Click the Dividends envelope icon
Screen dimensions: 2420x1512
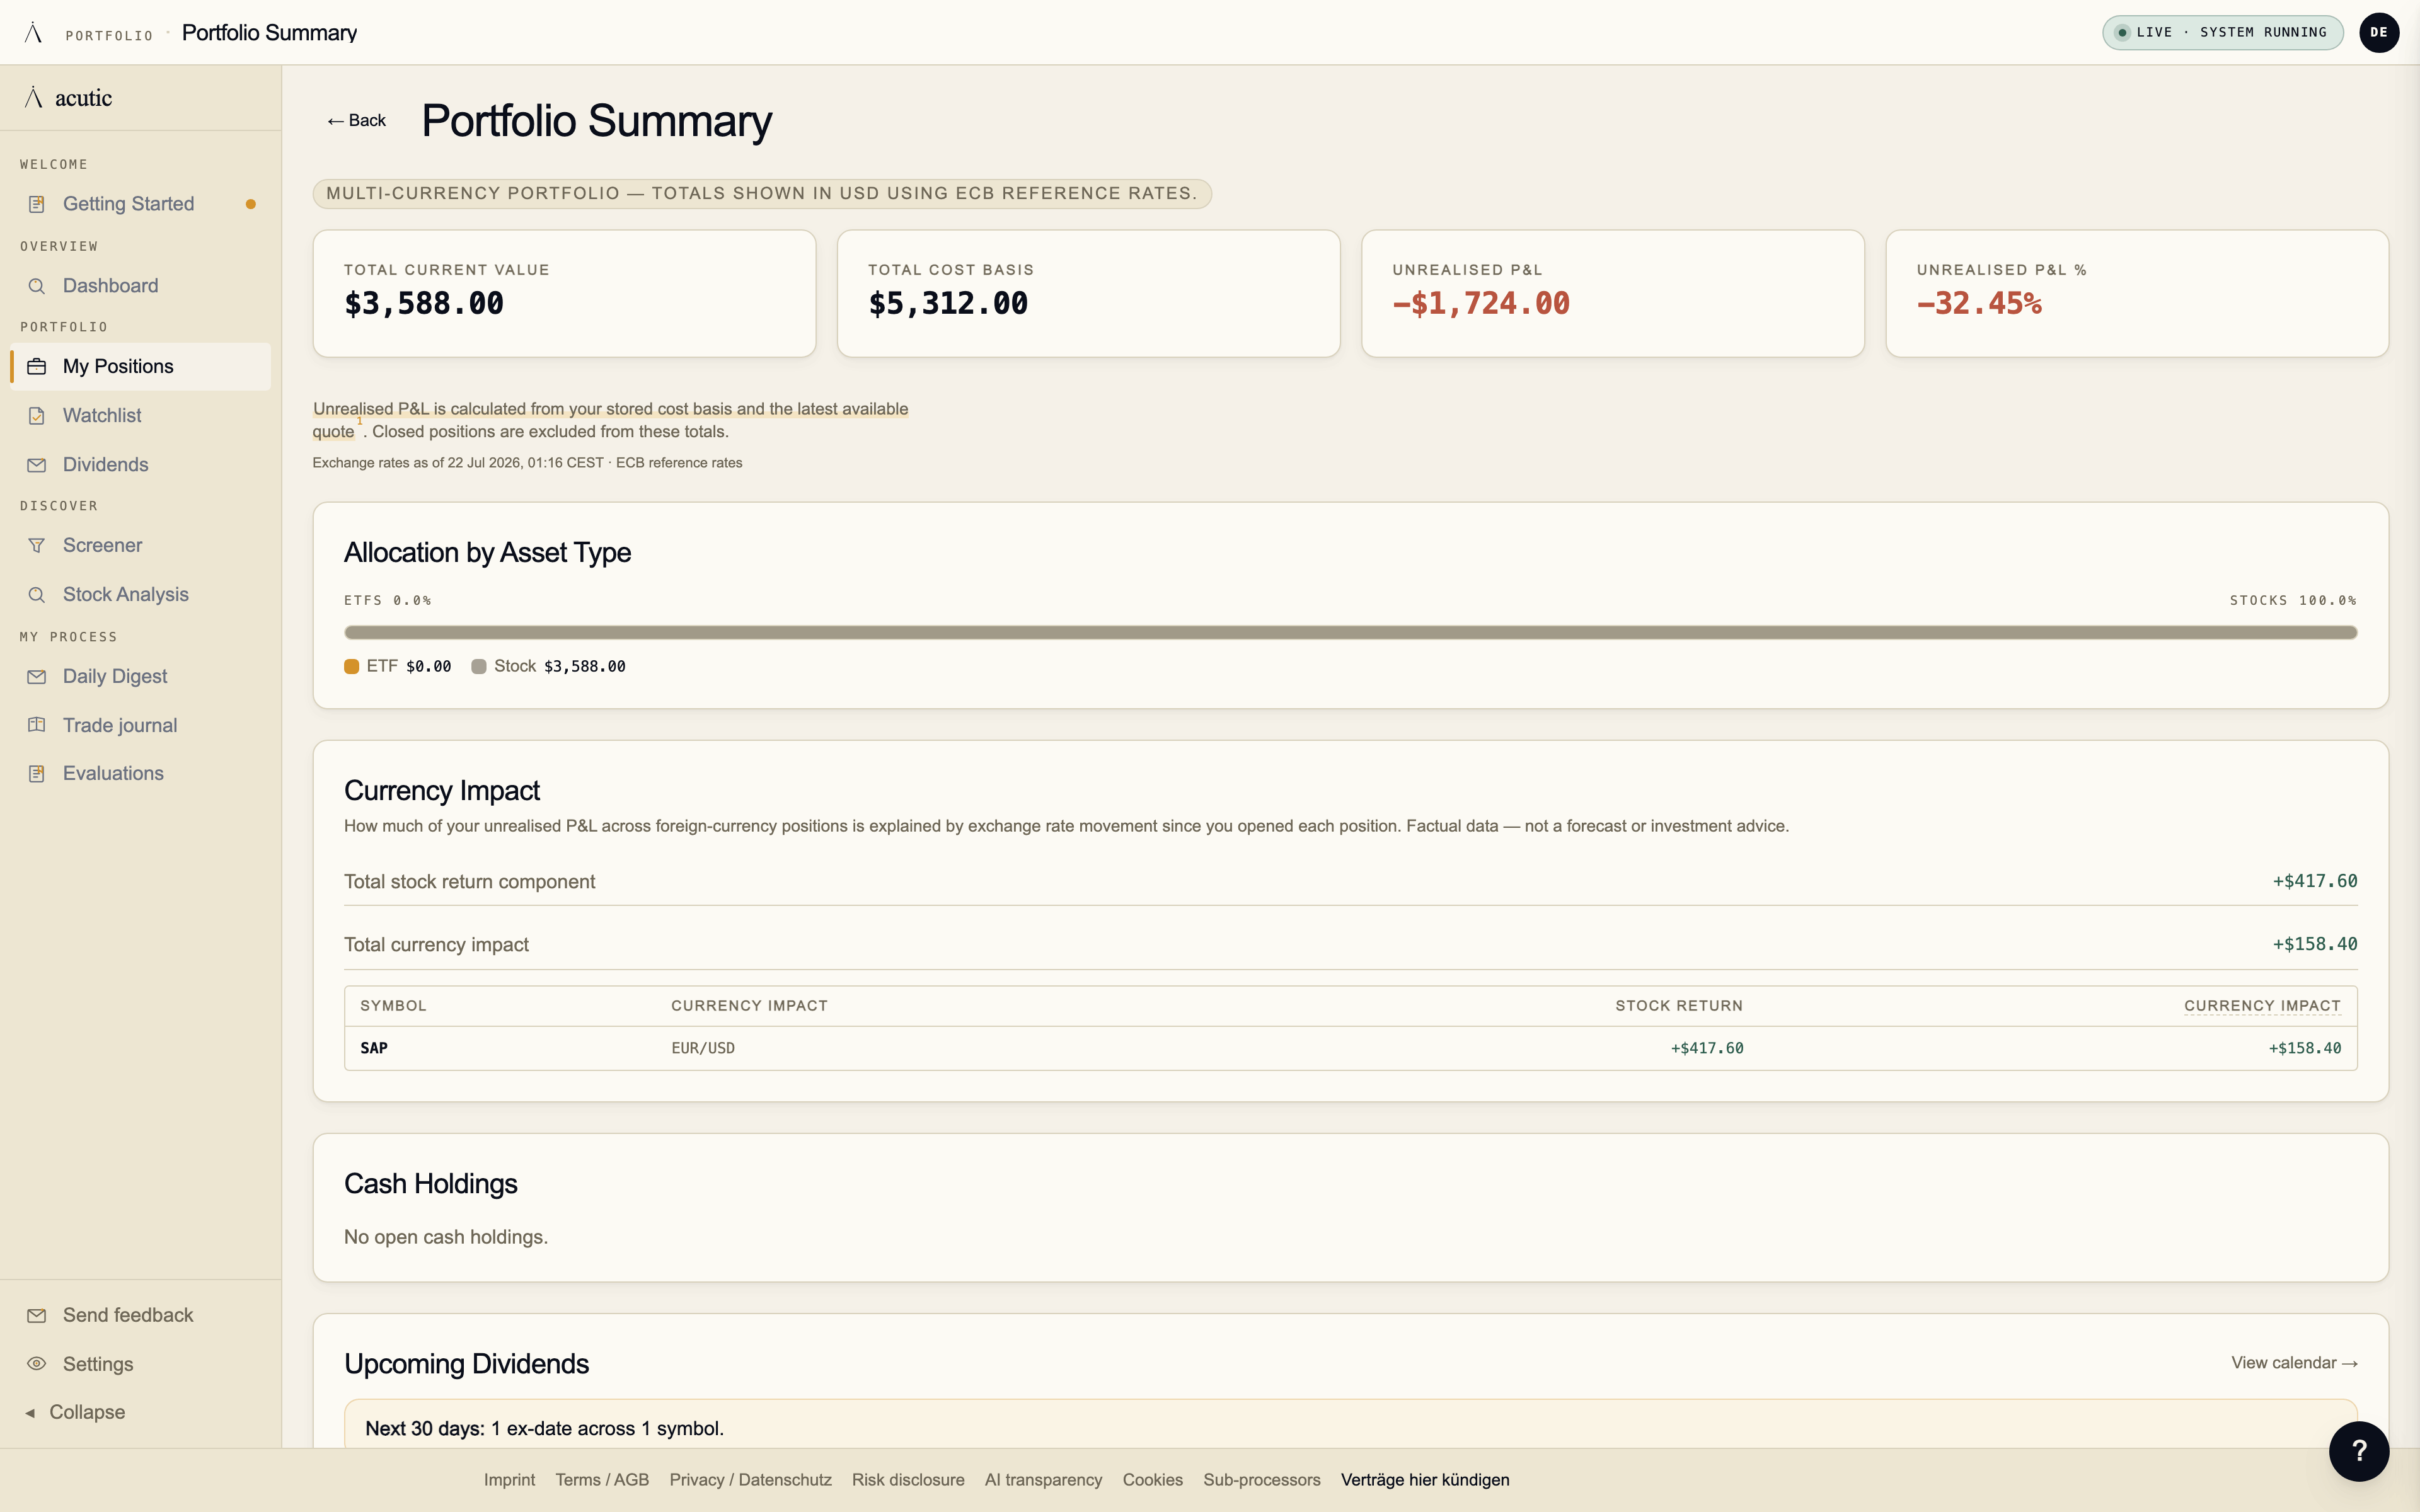point(37,465)
